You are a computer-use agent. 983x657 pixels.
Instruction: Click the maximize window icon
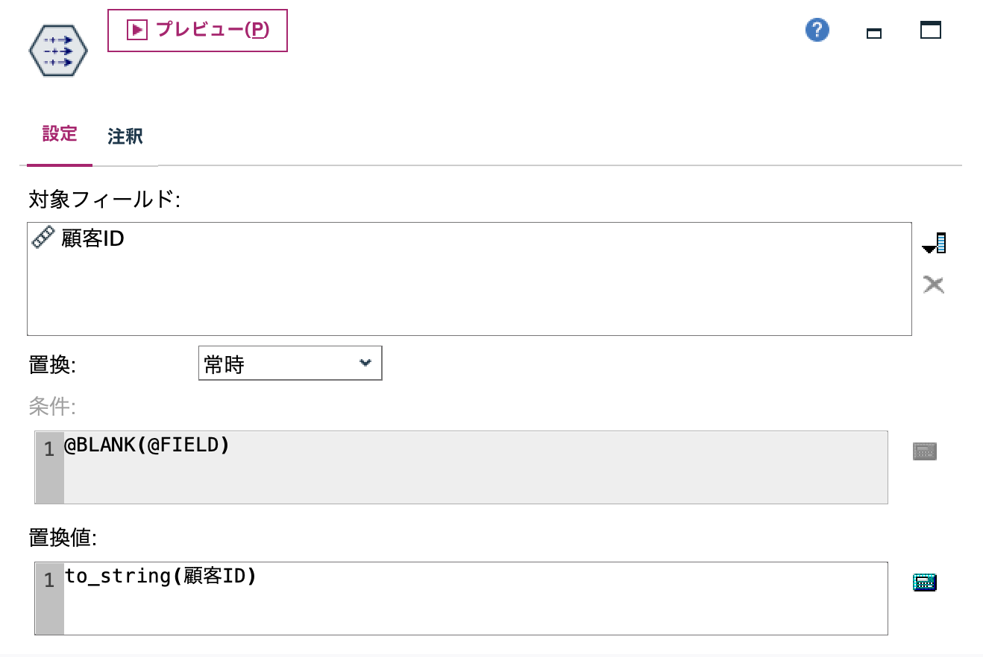point(930,31)
